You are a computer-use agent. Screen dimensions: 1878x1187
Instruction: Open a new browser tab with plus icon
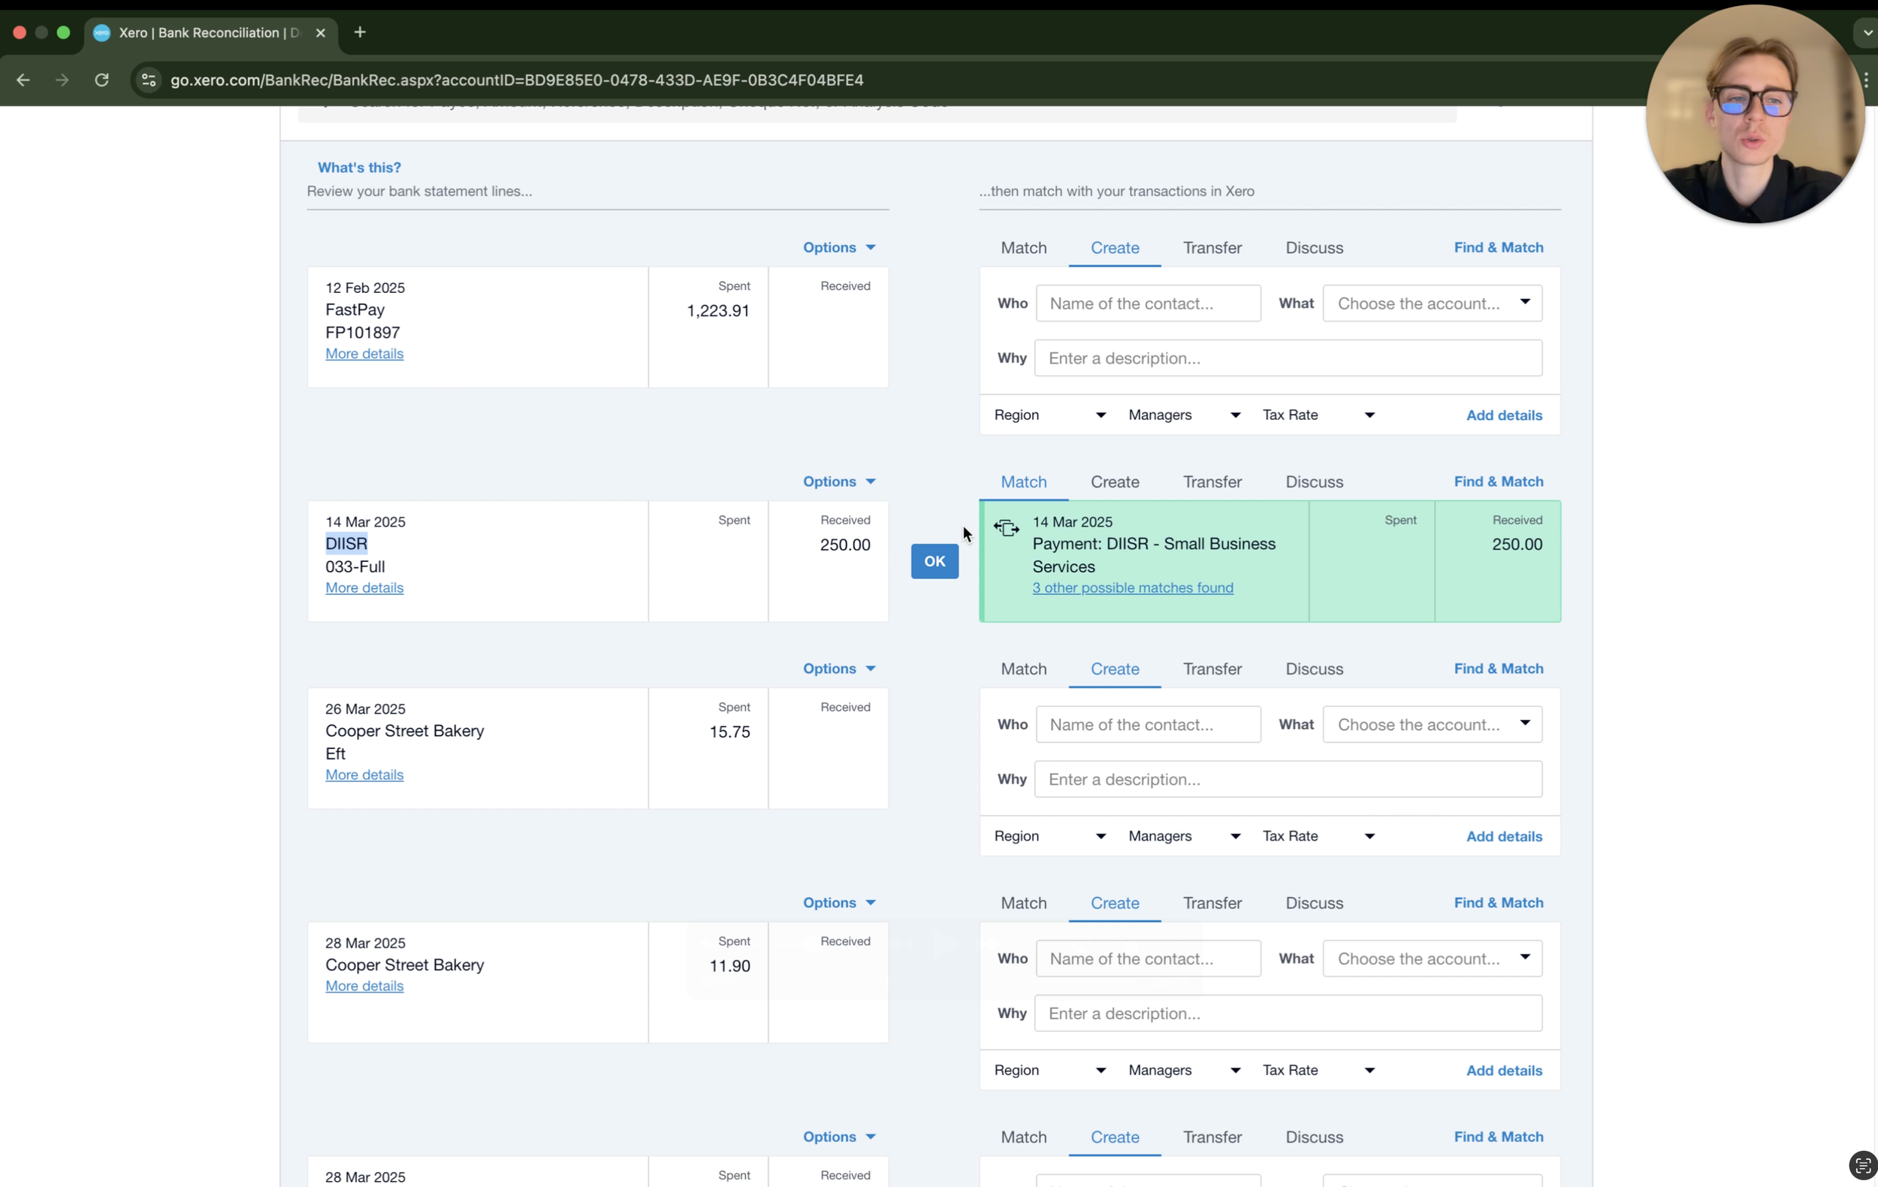360,32
